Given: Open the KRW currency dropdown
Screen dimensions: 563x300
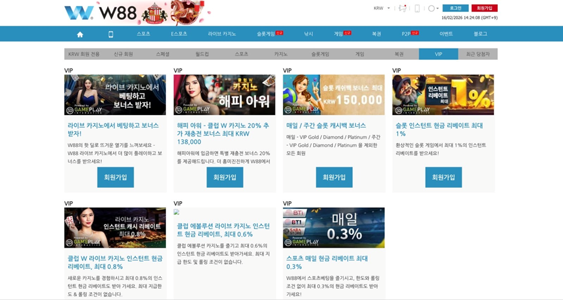Looking at the screenshot, I should pos(382,8).
